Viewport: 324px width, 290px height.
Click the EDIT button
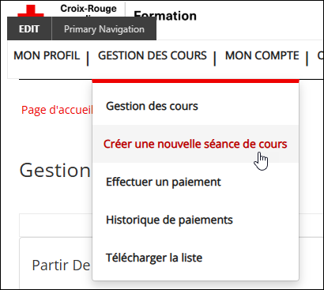click(x=29, y=28)
